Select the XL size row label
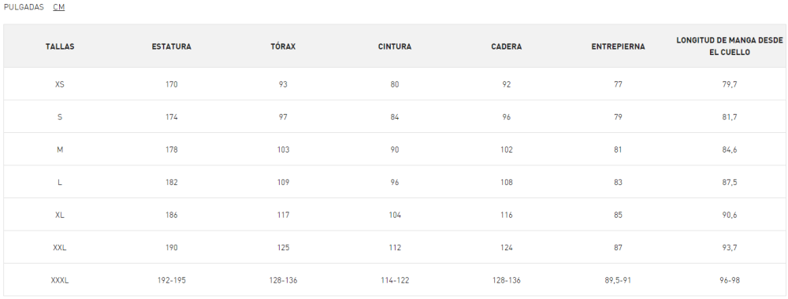Image resolution: width=788 pixels, height=299 pixels. pyautogui.click(x=60, y=215)
